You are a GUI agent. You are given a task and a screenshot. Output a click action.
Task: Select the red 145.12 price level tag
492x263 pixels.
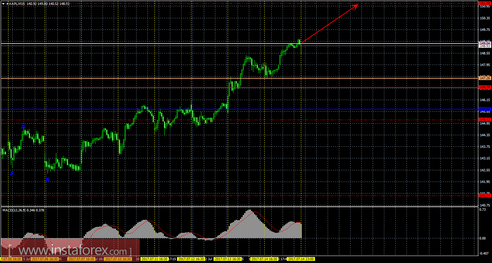[485, 120]
